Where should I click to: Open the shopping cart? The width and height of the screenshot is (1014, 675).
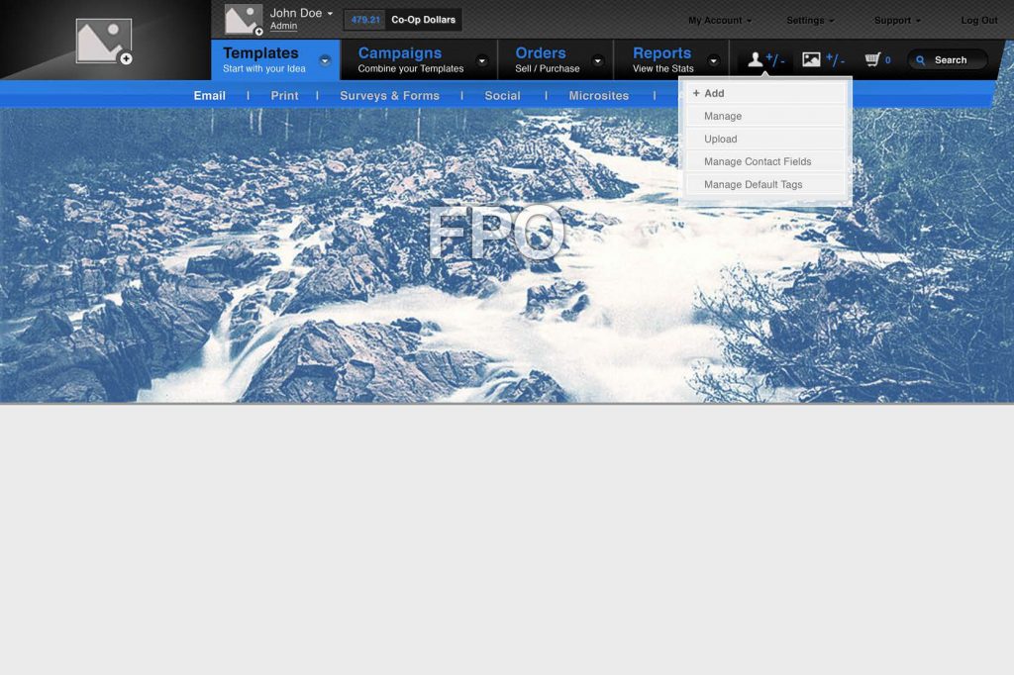click(876, 60)
